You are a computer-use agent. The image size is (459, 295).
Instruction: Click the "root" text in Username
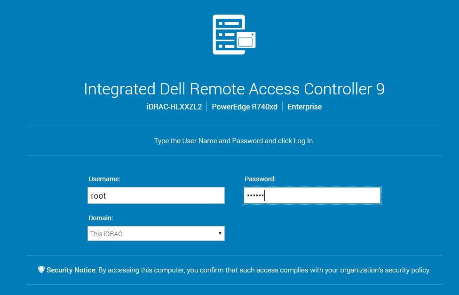click(x=99, y=196)
